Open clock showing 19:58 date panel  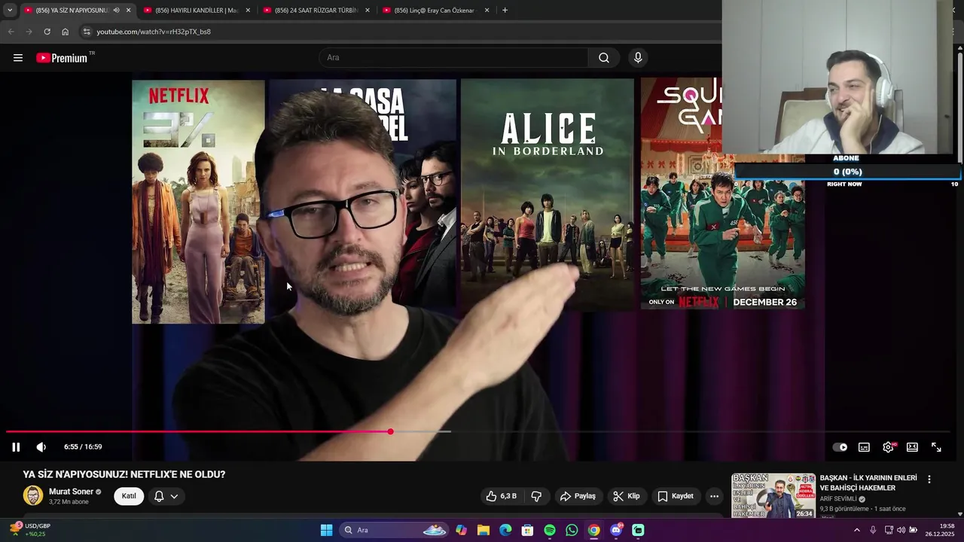tap(941, 530)
